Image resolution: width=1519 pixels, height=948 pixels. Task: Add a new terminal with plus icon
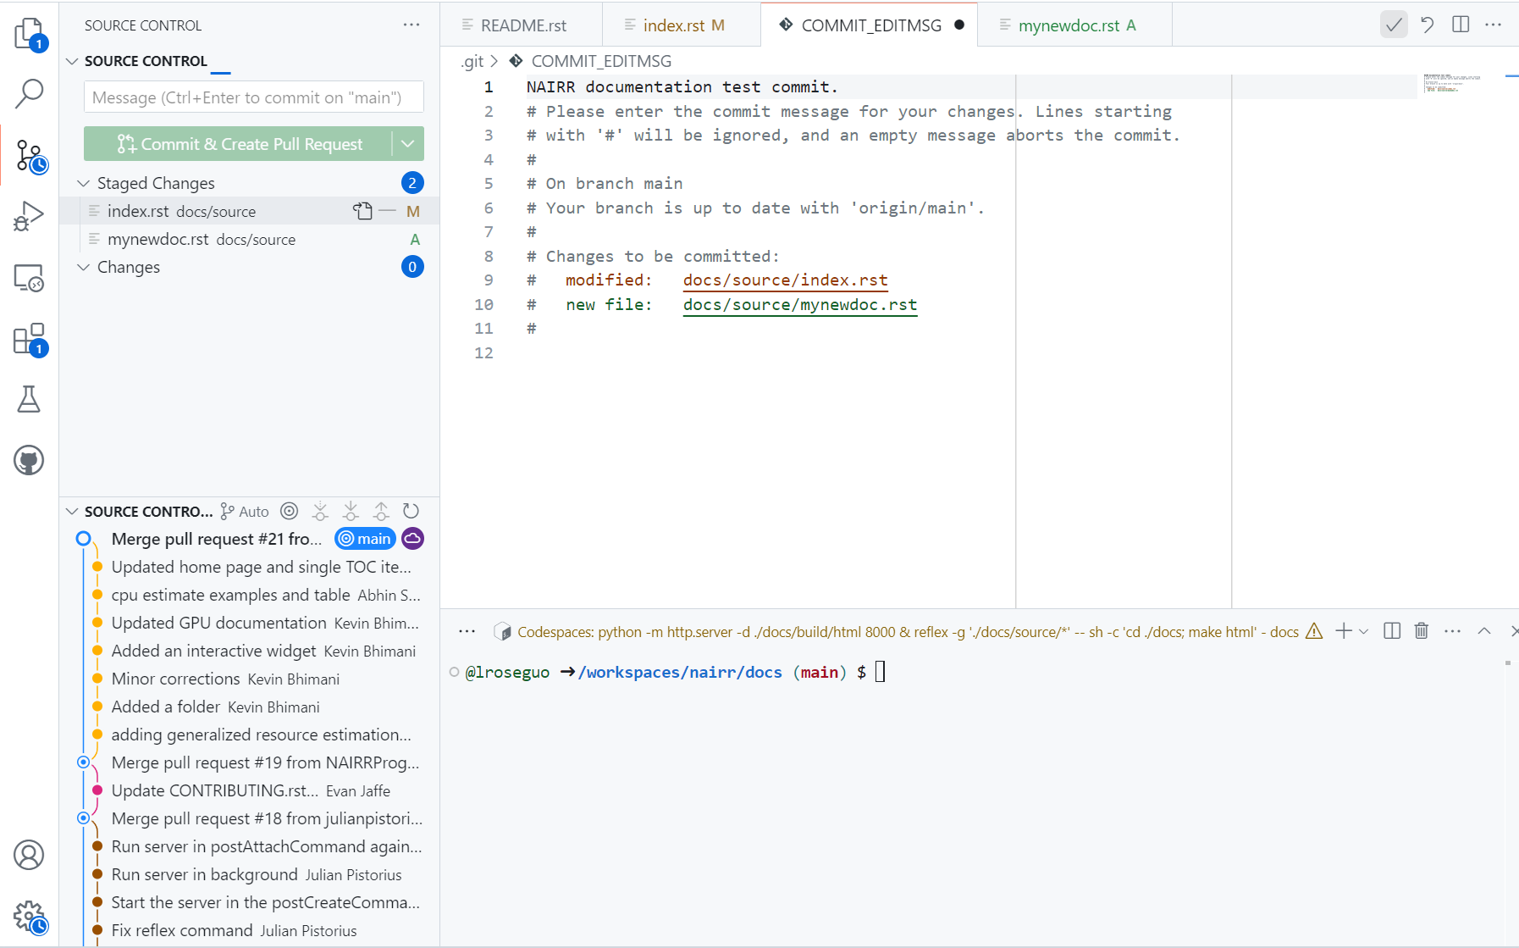[1343, 631]
